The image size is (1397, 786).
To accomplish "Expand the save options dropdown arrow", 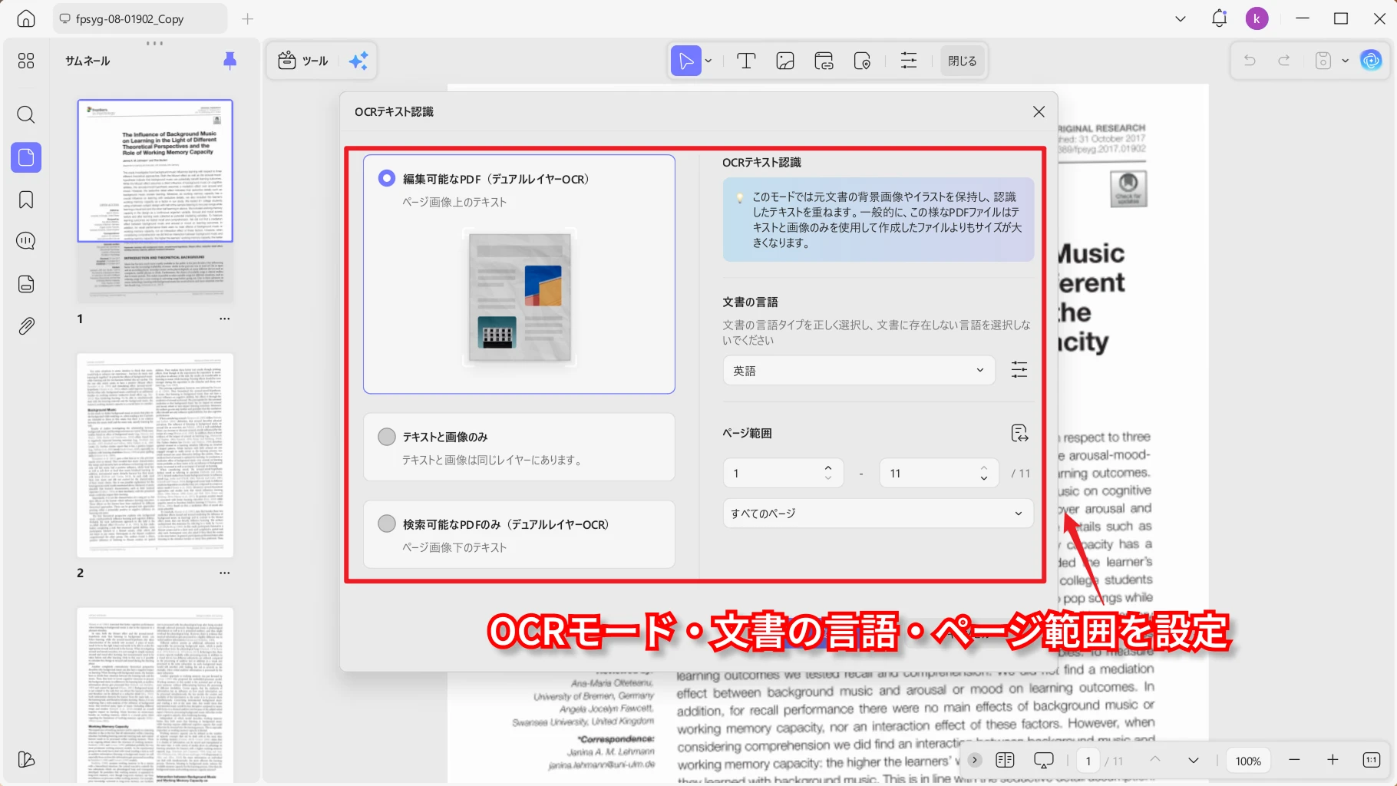I will tap(1345, 61).
